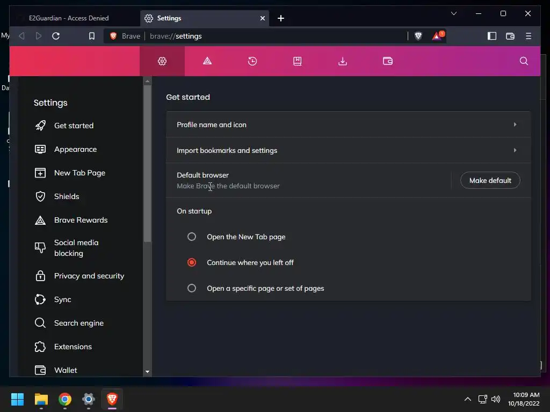Open Appearance settings section
This screenshot has width=550, height=412.
point(75,149)
